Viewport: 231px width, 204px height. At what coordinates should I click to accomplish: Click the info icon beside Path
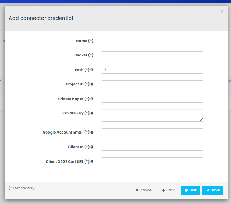tap(92, 70)
